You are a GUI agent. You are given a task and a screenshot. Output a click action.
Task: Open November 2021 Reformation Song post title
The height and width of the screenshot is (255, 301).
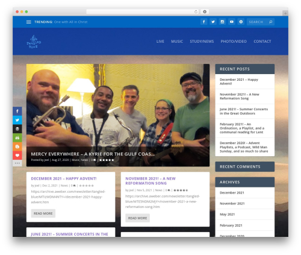[150, 181]
